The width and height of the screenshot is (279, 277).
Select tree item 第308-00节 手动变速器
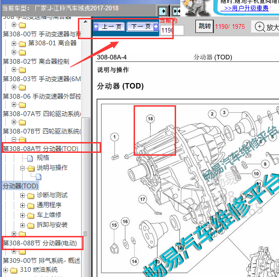click(x=42, y=34)
